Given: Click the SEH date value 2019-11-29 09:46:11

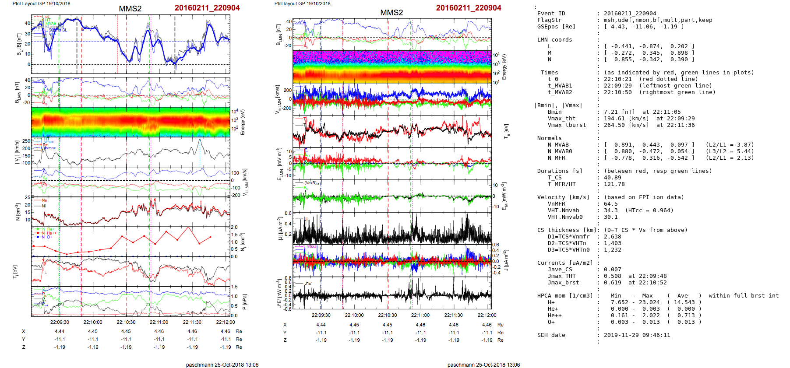Looking at the screenshot, I should coord(637,335).
